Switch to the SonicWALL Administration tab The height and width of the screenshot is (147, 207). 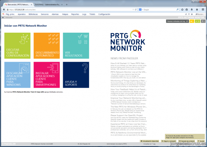tap(48, 4)
